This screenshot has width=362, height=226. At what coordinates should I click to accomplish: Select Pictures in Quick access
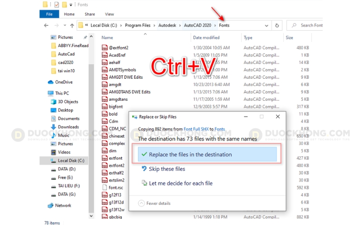coord(65,37)
